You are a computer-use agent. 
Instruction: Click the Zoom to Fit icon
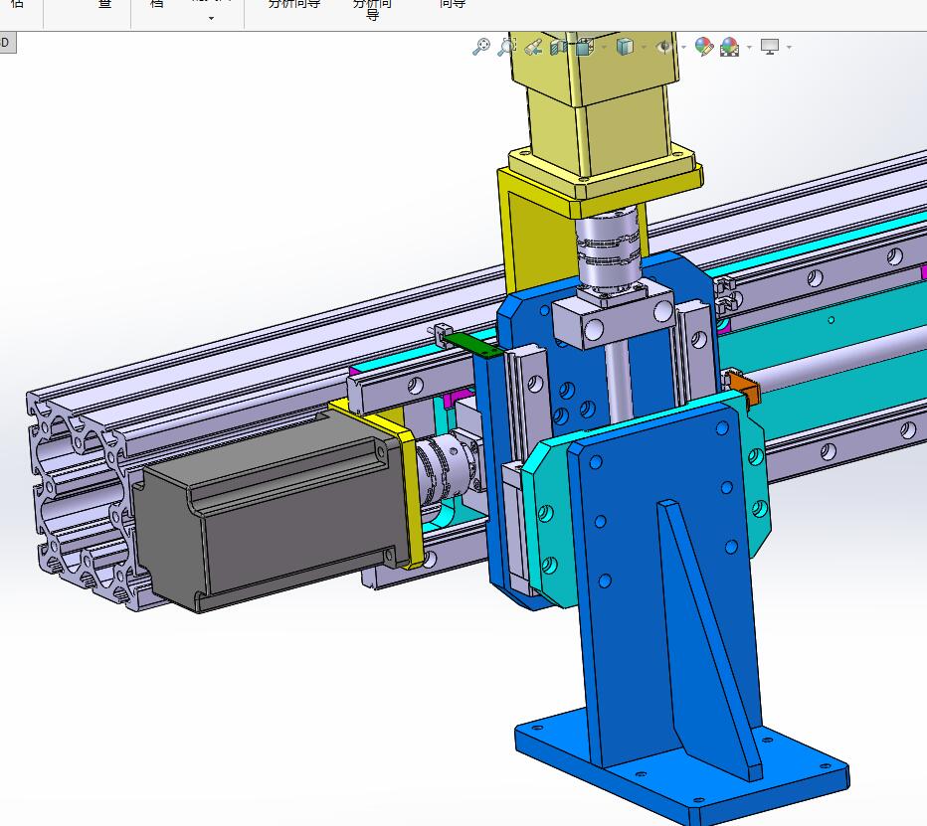click(x=481, y=47)
